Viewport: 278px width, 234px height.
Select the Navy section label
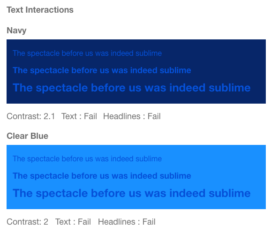(x=16, y=30)
